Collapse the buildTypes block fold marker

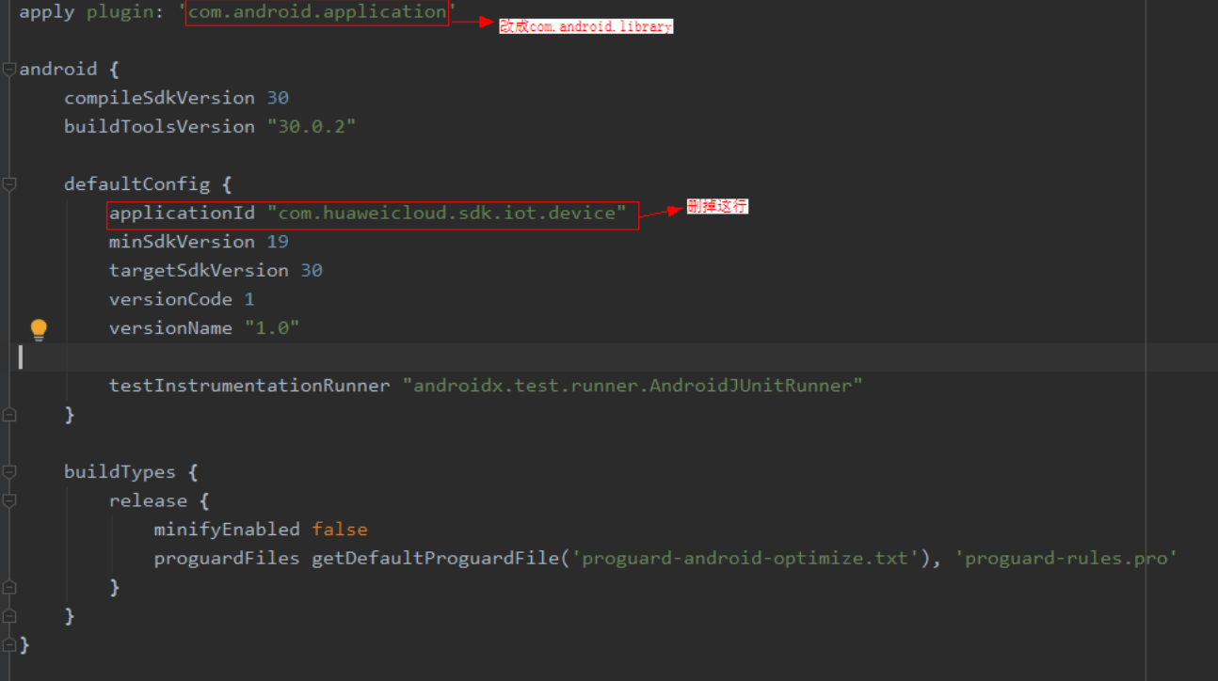tap(8, 472)
